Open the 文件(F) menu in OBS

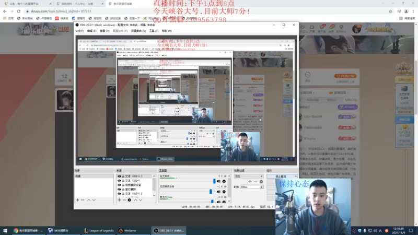[79, 31]
